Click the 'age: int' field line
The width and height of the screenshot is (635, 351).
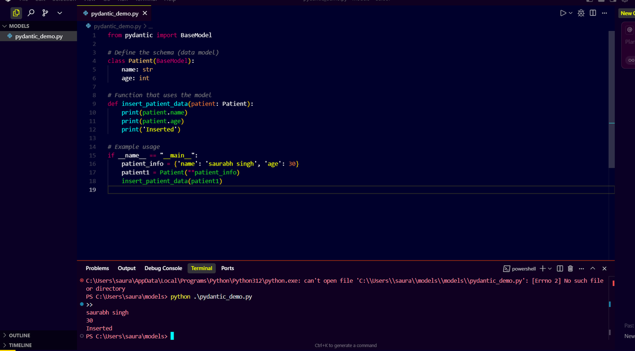click(135, 78)
